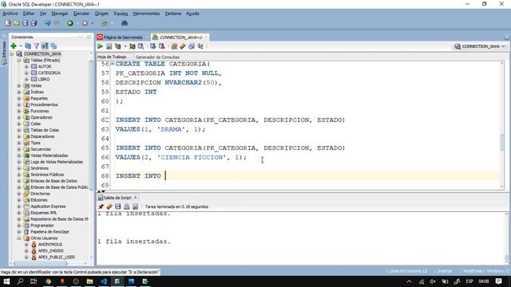The width and height of the screenshot is (511, 287).
Task: Open the Navegar menu
Action: coord(60,14)
